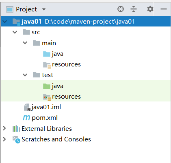Screen dimensions: 171x163
Task: Click the main folder icon
Action: click(x=37, y=43)
